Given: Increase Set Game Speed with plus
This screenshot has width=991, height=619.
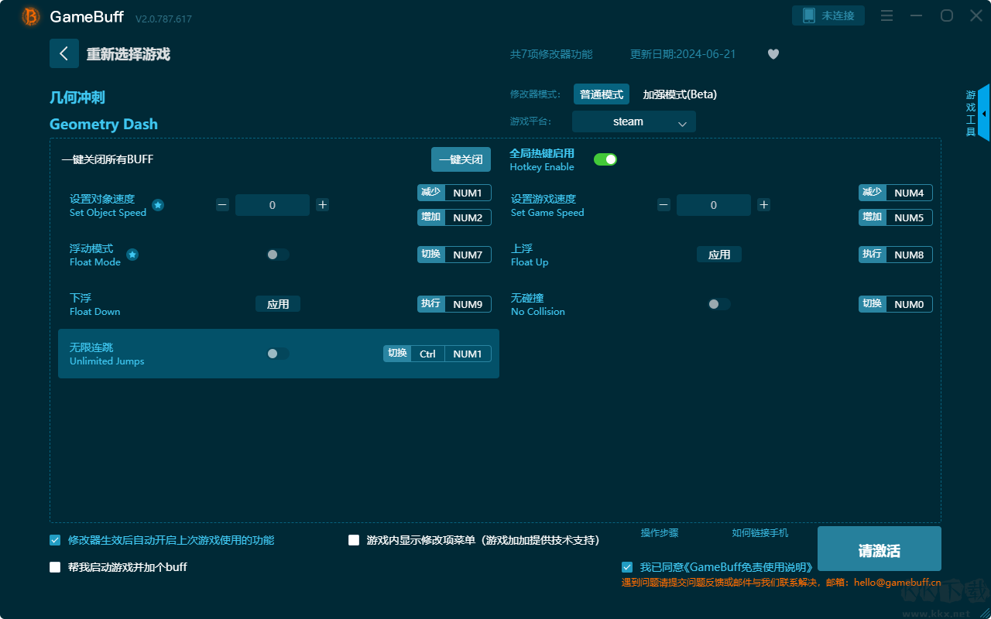Looking at the screenshot, I should point(764,205).
